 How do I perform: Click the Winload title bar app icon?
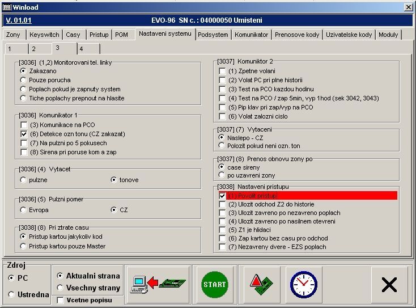pos(7,7)
